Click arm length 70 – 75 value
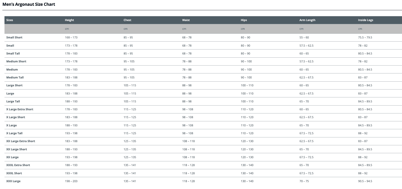402x189 pixels. click(x=304, y=181)
